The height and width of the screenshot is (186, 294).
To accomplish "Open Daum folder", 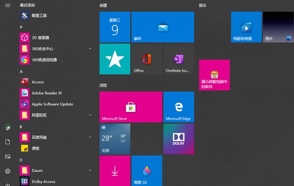I will tap(56, 170).
